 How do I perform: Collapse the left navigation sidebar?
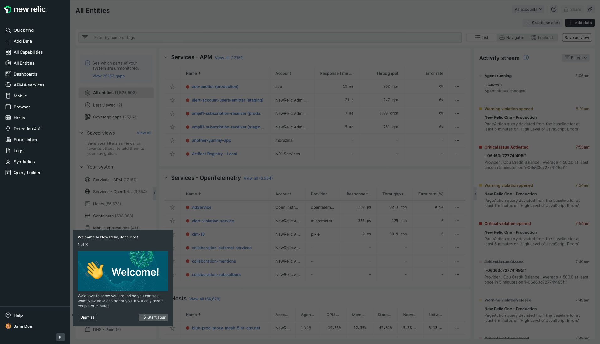point(61,337)
